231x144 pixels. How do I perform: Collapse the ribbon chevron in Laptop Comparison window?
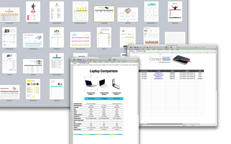coord(135,62)
